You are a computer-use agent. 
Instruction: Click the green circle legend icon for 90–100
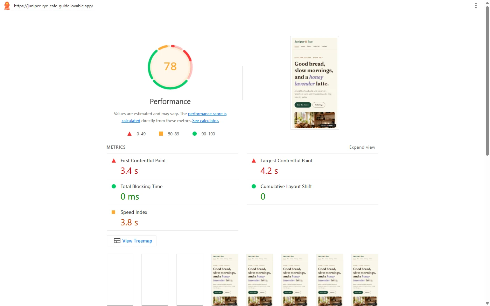195,134
